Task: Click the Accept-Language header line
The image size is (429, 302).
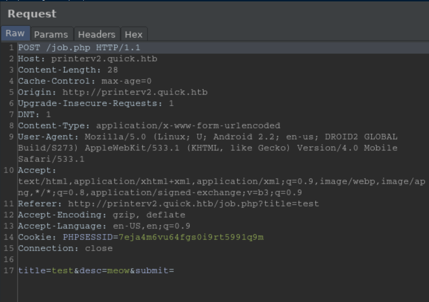Action: tap(104, 226)
